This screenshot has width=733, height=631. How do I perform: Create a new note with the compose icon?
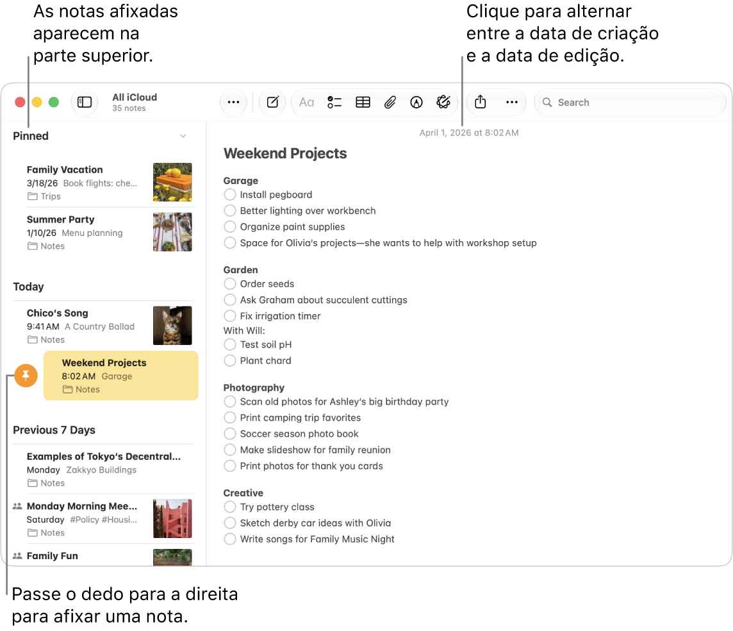272,102
